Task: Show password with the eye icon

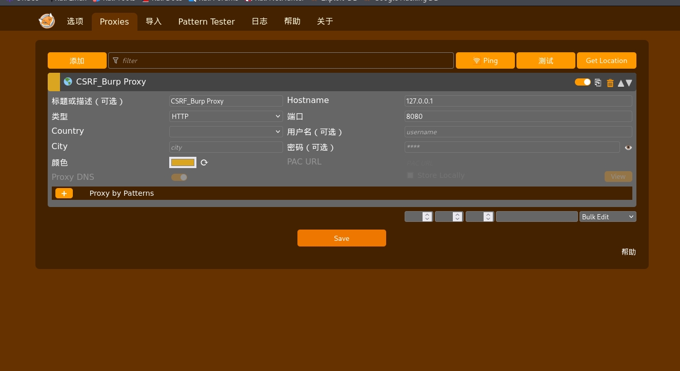Action: pyautogui.click(x=628, y=148)
